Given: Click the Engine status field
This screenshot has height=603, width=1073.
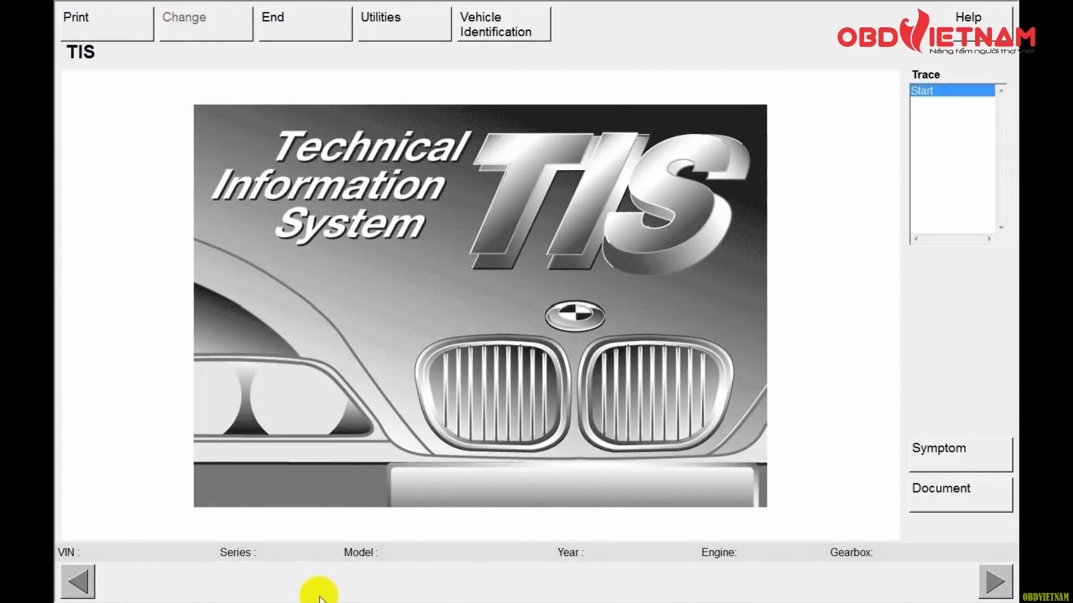Looking at the screenshot, I should point(719,552).
